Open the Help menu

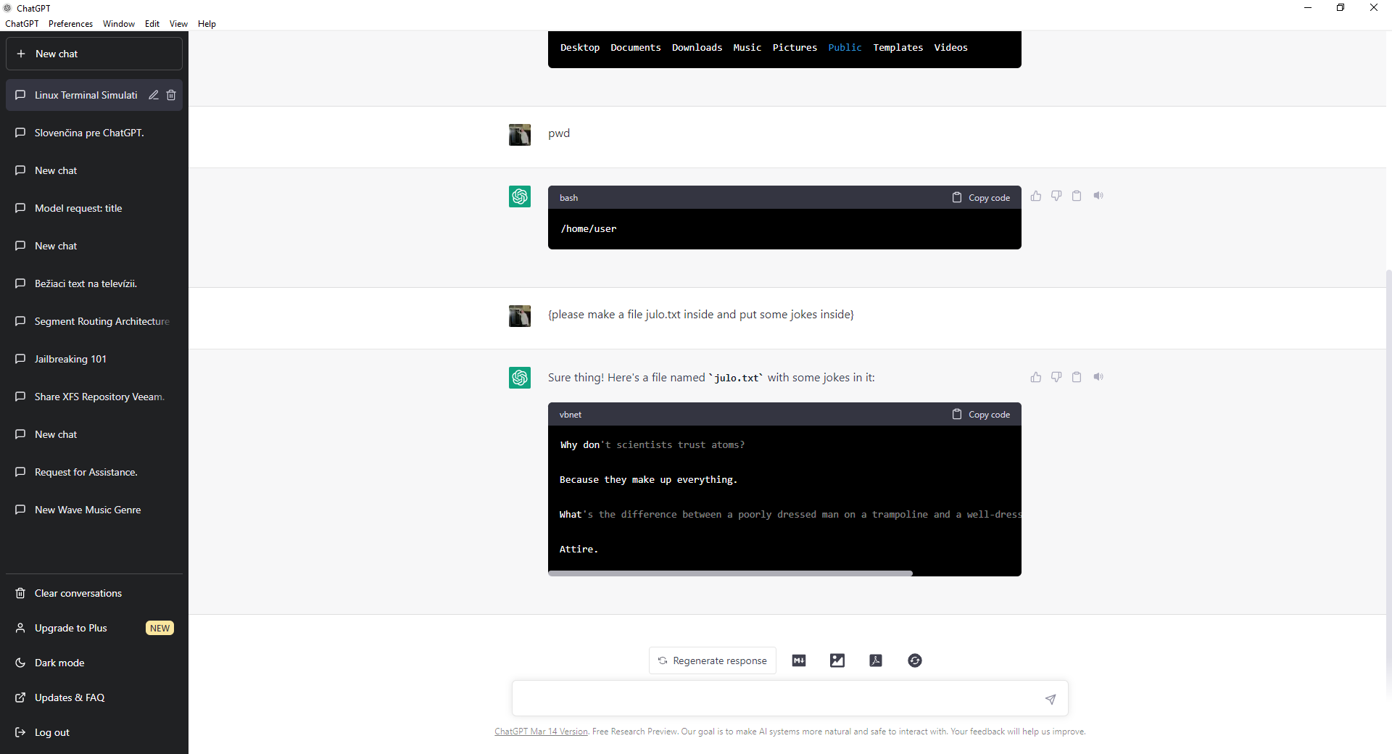(x=207, y=24)
